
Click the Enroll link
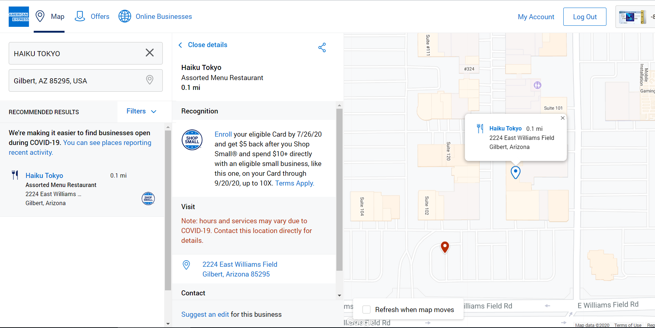223,134
